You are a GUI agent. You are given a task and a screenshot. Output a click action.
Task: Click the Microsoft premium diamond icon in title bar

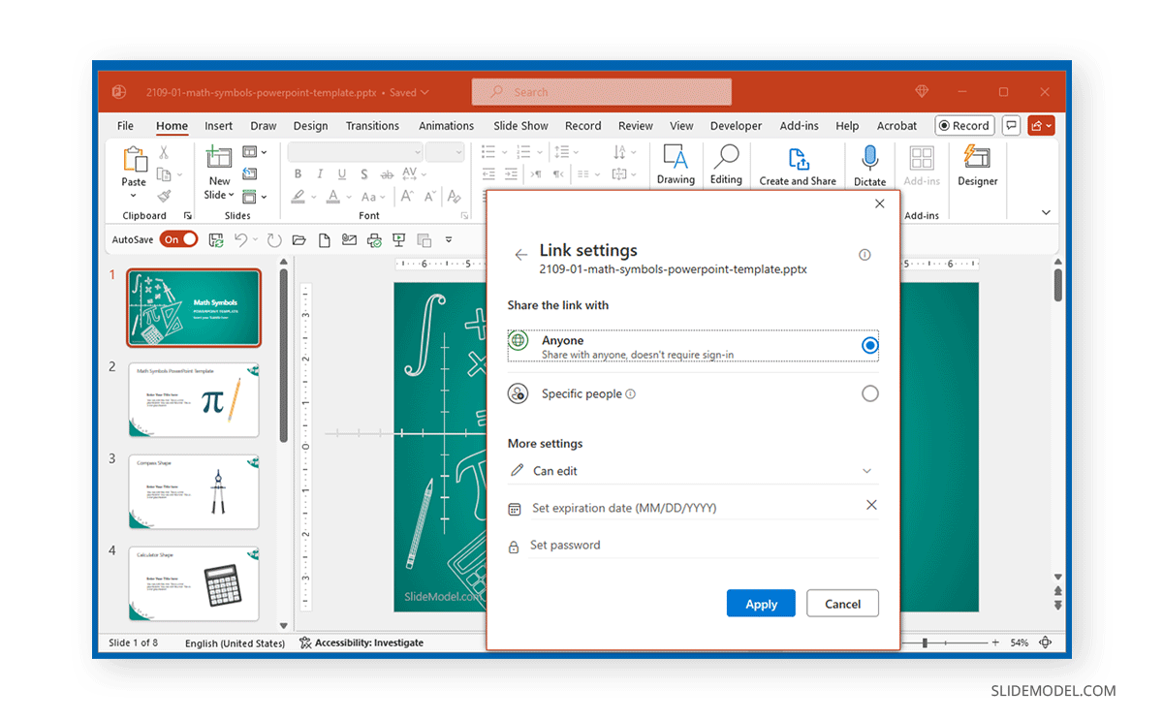(x=922, y=92)
